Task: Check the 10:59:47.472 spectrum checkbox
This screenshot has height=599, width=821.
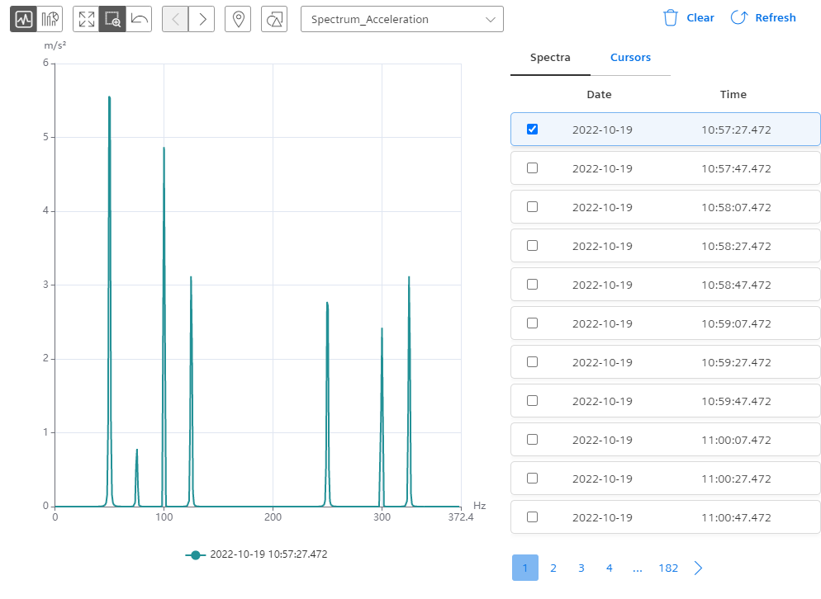Action: point(532,400)
